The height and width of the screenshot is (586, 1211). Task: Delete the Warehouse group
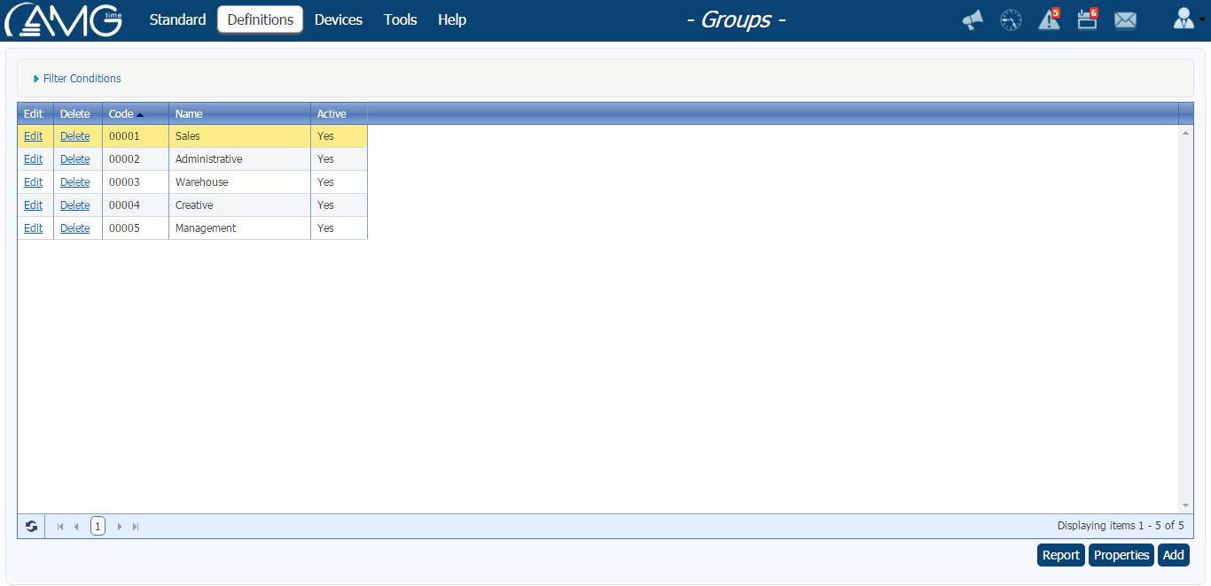pyautogui.click(x=74, y=181)
